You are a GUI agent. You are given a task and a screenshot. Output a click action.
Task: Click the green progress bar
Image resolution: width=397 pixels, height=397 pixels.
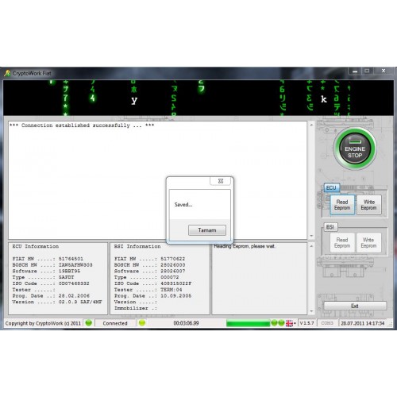[x=248, y=323]
